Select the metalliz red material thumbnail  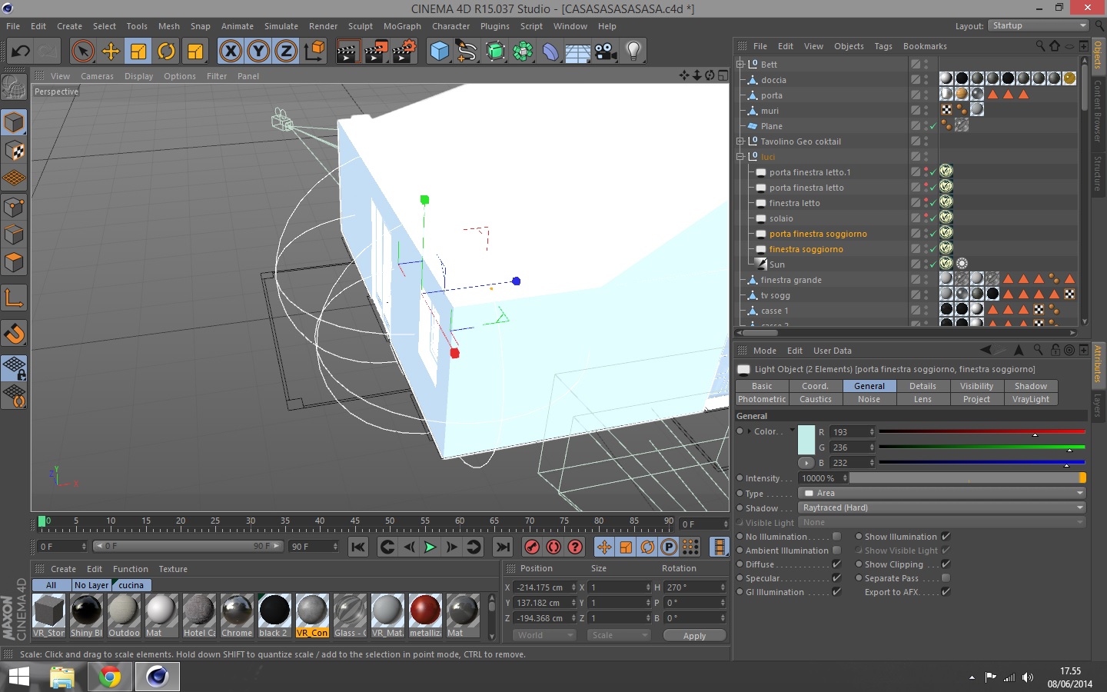425,615
